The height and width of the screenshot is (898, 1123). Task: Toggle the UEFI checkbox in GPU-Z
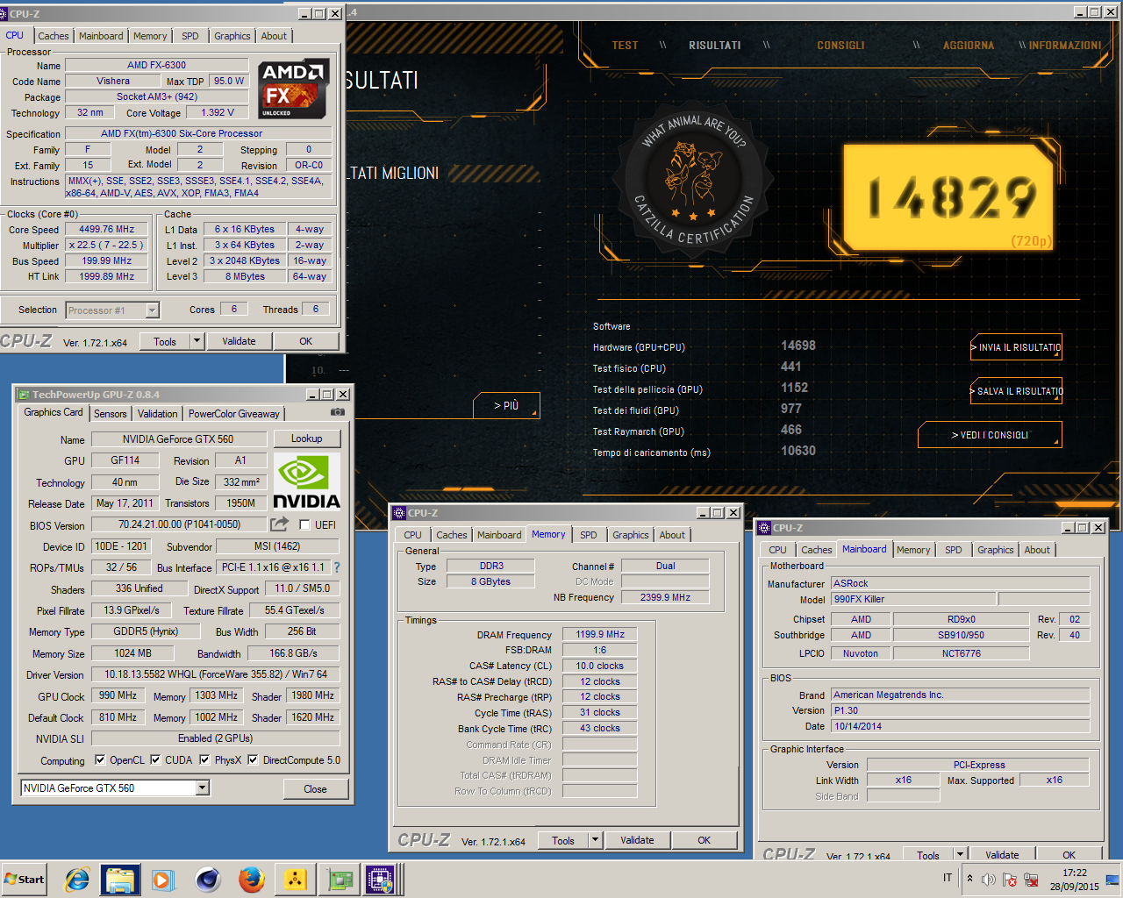(x=304, y=525)
